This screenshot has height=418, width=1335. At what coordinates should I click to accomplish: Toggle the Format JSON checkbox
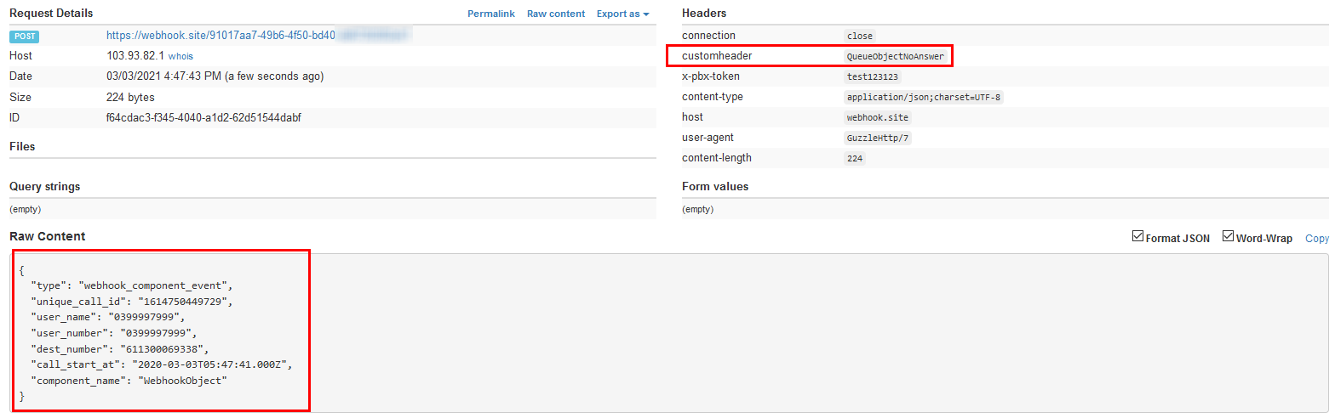click(1137, 237)
